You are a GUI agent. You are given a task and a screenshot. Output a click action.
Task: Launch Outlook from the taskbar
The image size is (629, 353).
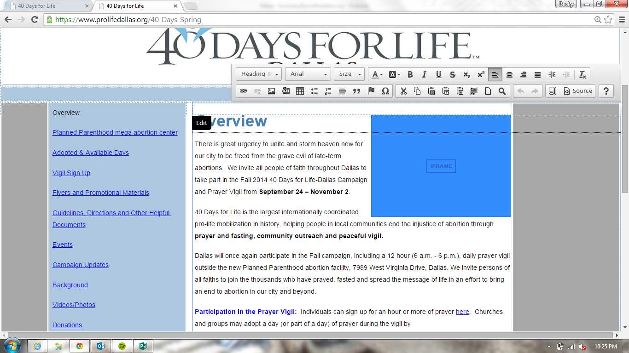(x=101, y=346)
